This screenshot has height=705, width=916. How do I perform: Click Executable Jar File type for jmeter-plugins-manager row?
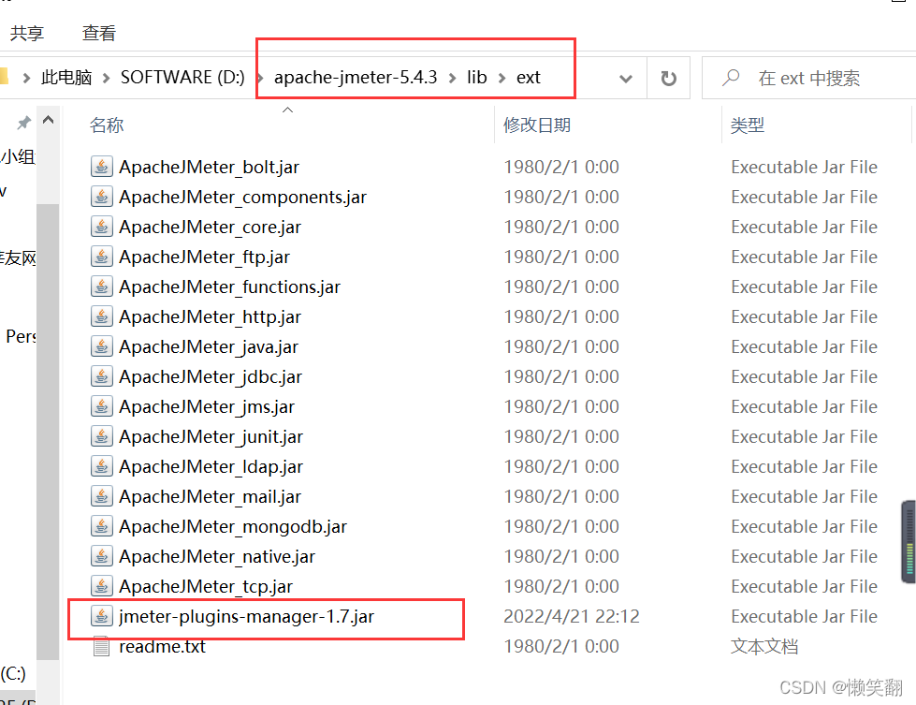pyautogui.click(x=805, y=616)
